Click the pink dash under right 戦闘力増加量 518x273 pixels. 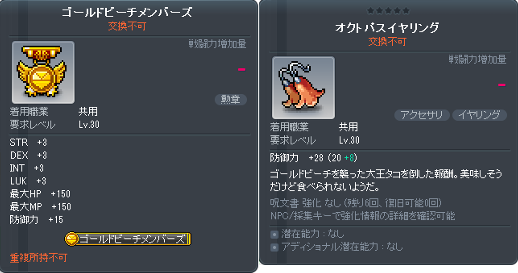pos(502,85)
